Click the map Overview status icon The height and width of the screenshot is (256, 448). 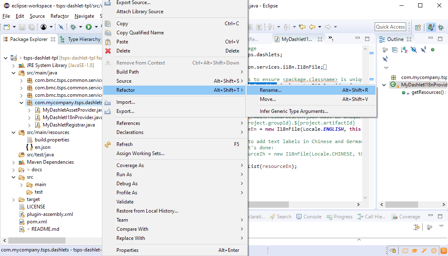(x=405, y=251)
